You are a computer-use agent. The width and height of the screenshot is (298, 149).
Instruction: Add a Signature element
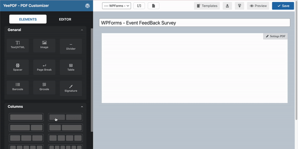tap(71, 88)
